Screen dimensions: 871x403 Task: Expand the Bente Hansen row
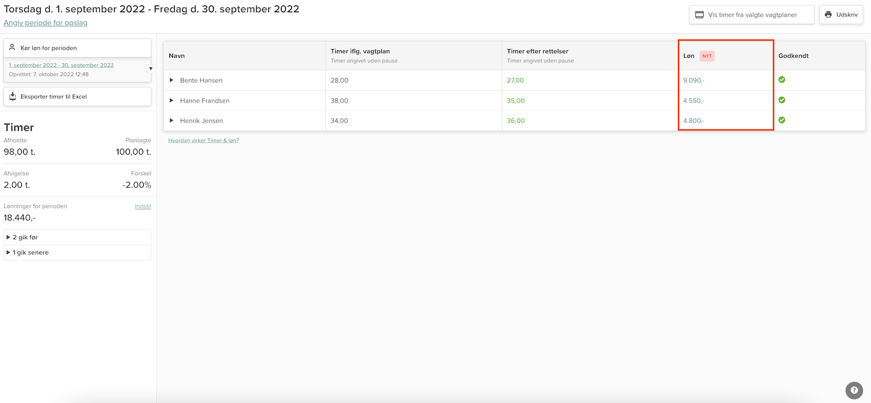(172, 80)
